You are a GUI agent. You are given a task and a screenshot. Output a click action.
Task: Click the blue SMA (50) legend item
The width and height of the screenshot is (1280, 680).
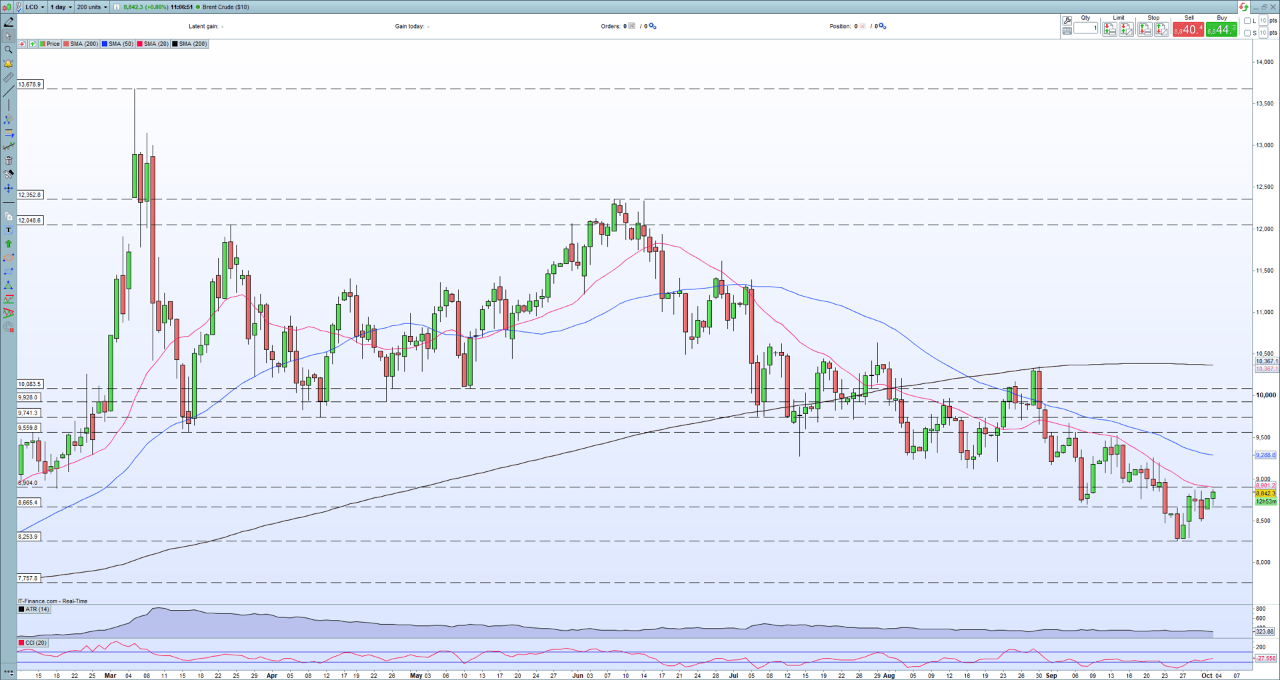click(117, 44)
